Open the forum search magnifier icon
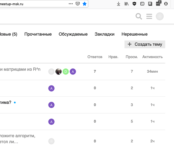Image resolution: width=174 pixels, height=152 pixels. [139, 16]
